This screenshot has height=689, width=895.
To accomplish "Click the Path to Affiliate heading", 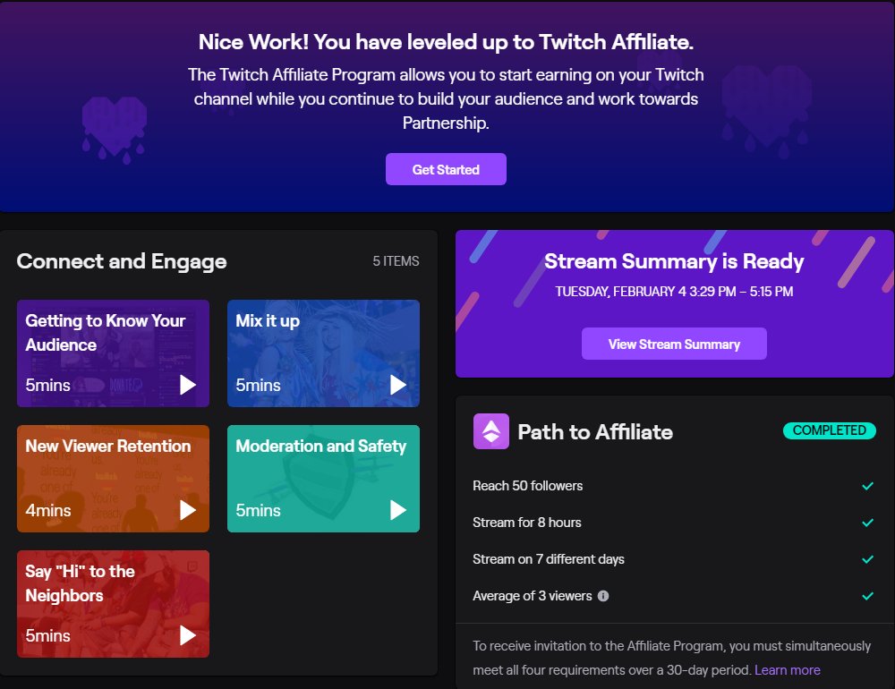I will [x=595, y=432].
